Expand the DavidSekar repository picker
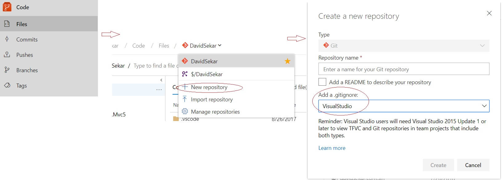Screen dimensions: 503x180 205,46
